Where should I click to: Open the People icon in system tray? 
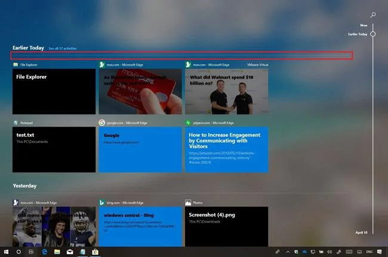[x=278, y=252]
